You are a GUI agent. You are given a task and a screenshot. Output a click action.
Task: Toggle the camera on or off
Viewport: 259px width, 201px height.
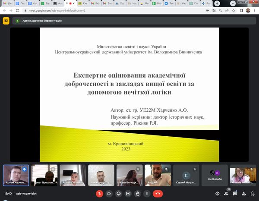click(108, 194)
